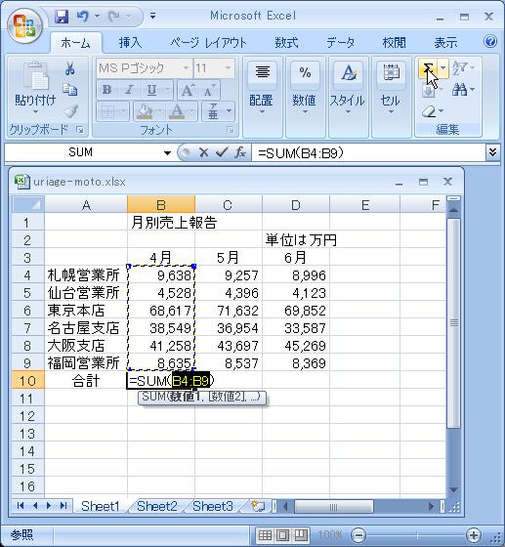Cancel formula entry with X icon
This screenshot has width=505, height=547.
pyautogui.click(x=204, y=152)
